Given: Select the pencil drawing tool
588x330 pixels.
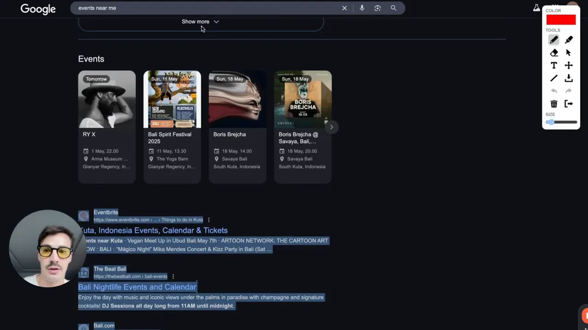Looking at the screenshot, I should pos(554,40).
